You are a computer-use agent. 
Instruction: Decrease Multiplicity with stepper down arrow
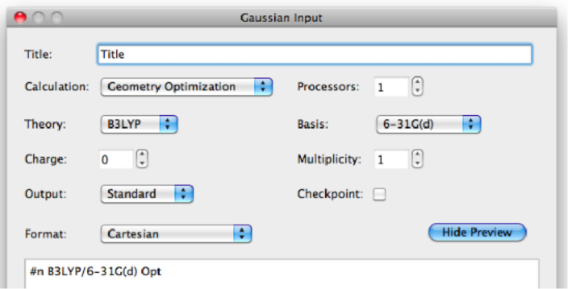point(417,163)
